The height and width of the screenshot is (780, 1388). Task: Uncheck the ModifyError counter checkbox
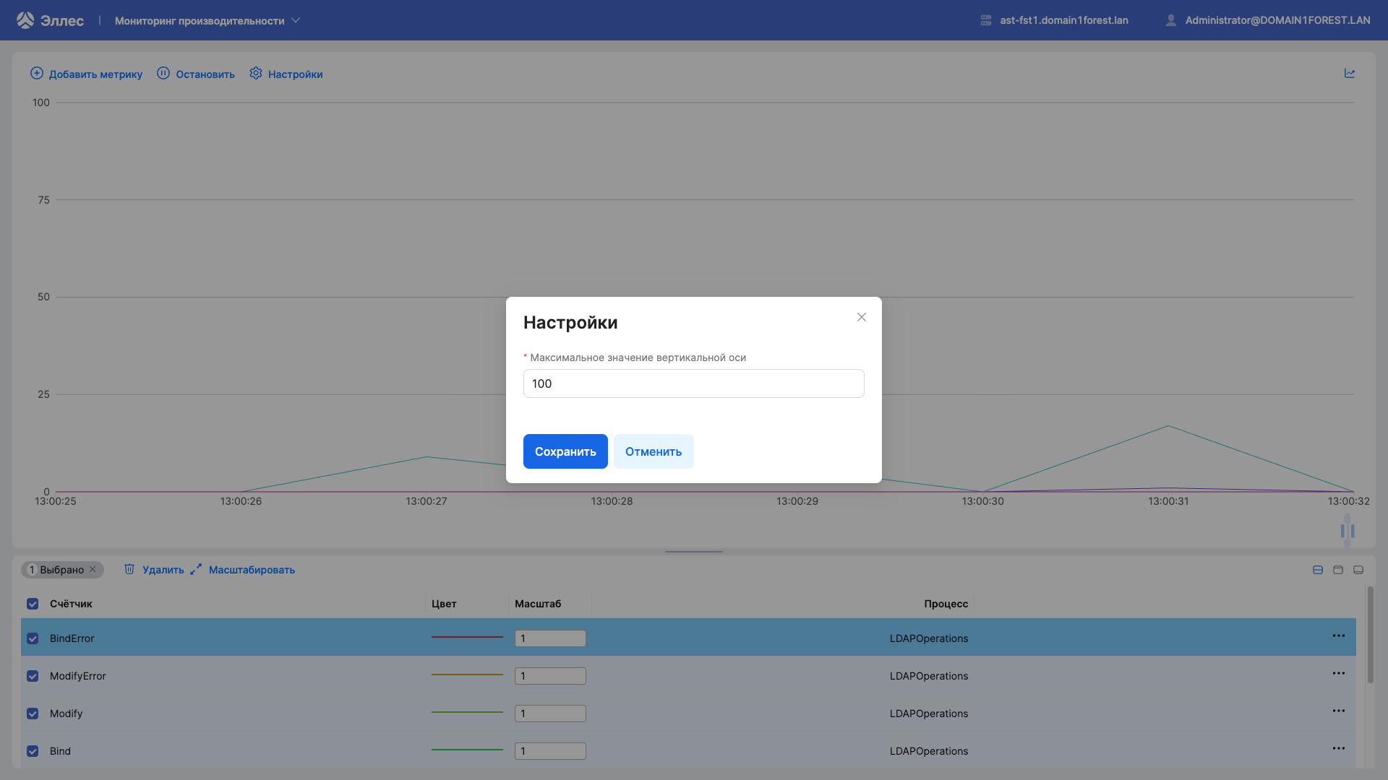click(33, 676)
